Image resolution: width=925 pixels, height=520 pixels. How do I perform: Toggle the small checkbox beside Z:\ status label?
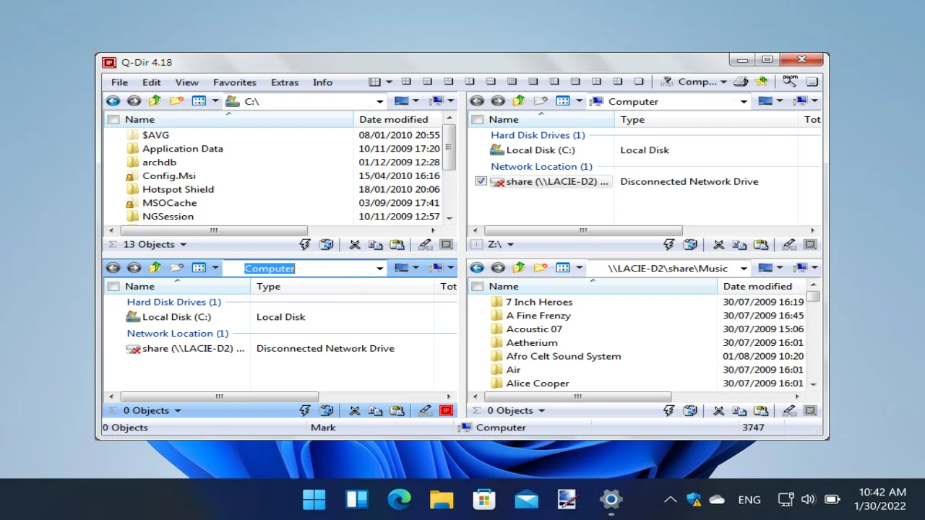point(477,245)
